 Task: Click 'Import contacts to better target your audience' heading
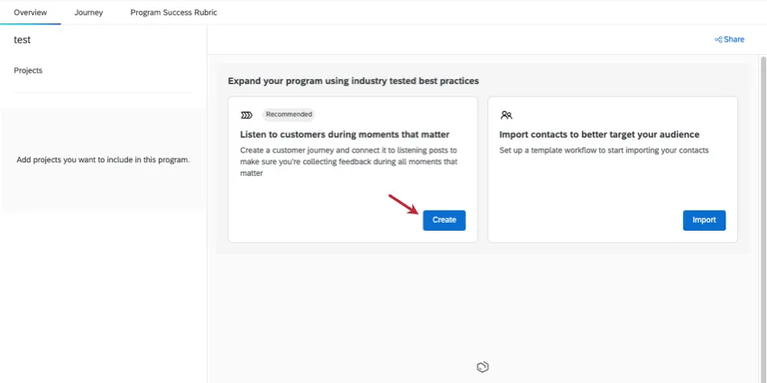599,134
